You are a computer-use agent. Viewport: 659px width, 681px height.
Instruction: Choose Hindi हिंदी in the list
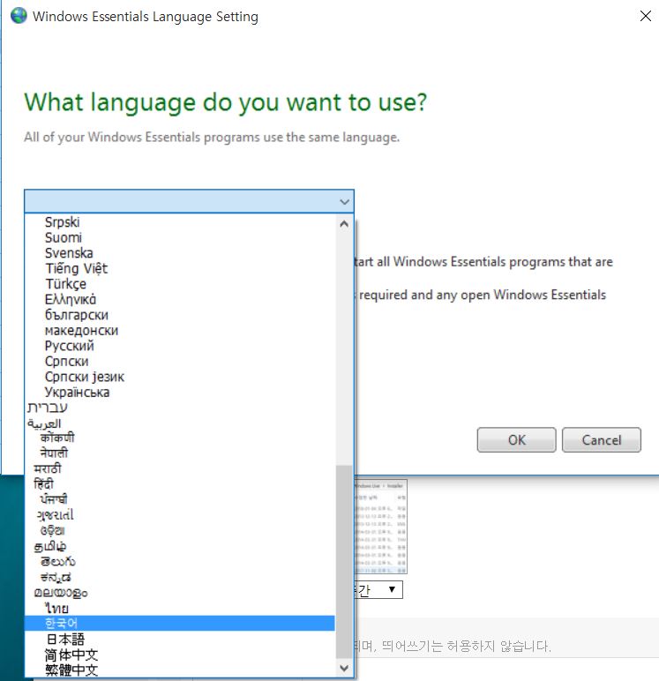click(180, 483)
